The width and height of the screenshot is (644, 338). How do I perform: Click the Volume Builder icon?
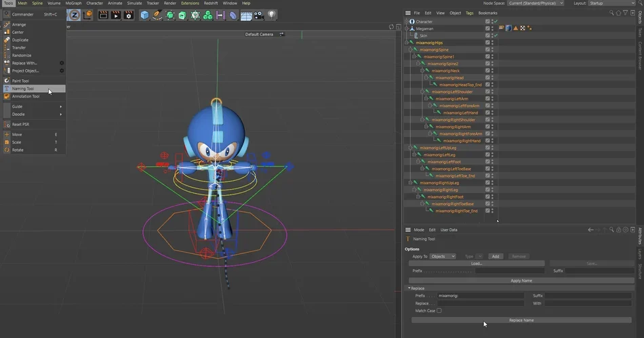coord(195,16)
